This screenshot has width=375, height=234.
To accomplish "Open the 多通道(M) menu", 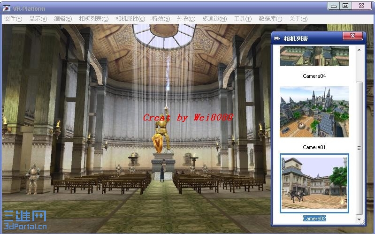I will pyautogui.click(x=215, y=19).
